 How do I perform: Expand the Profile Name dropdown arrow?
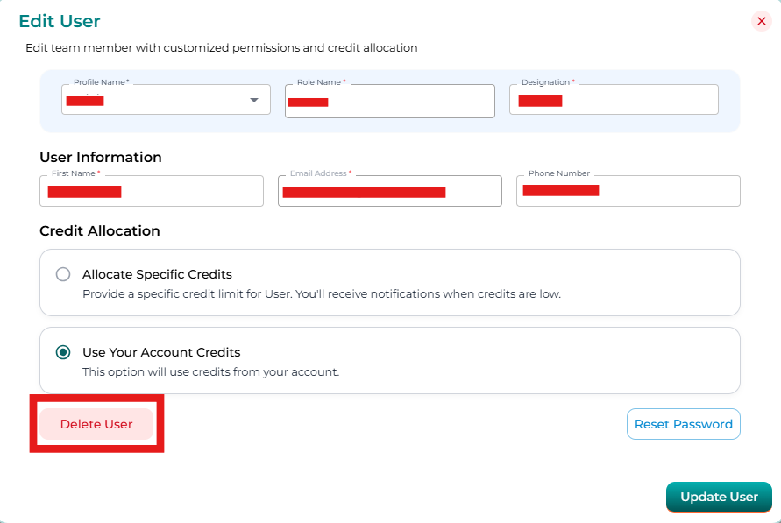(254, 100)
